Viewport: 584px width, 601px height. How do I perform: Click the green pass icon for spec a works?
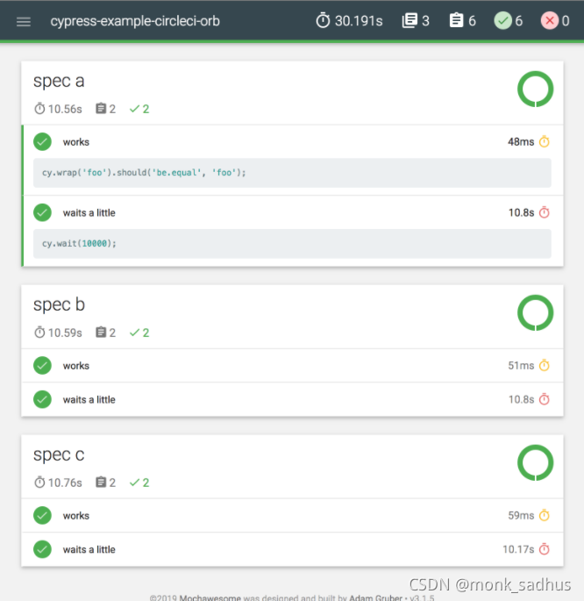42,142
